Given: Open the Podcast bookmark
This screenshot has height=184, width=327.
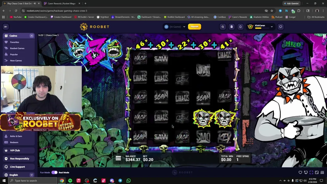Looking at the screenshot, I should (x=277, y=17).
